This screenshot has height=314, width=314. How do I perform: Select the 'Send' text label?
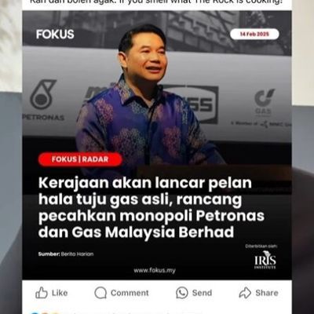click(x=202, y=293)
